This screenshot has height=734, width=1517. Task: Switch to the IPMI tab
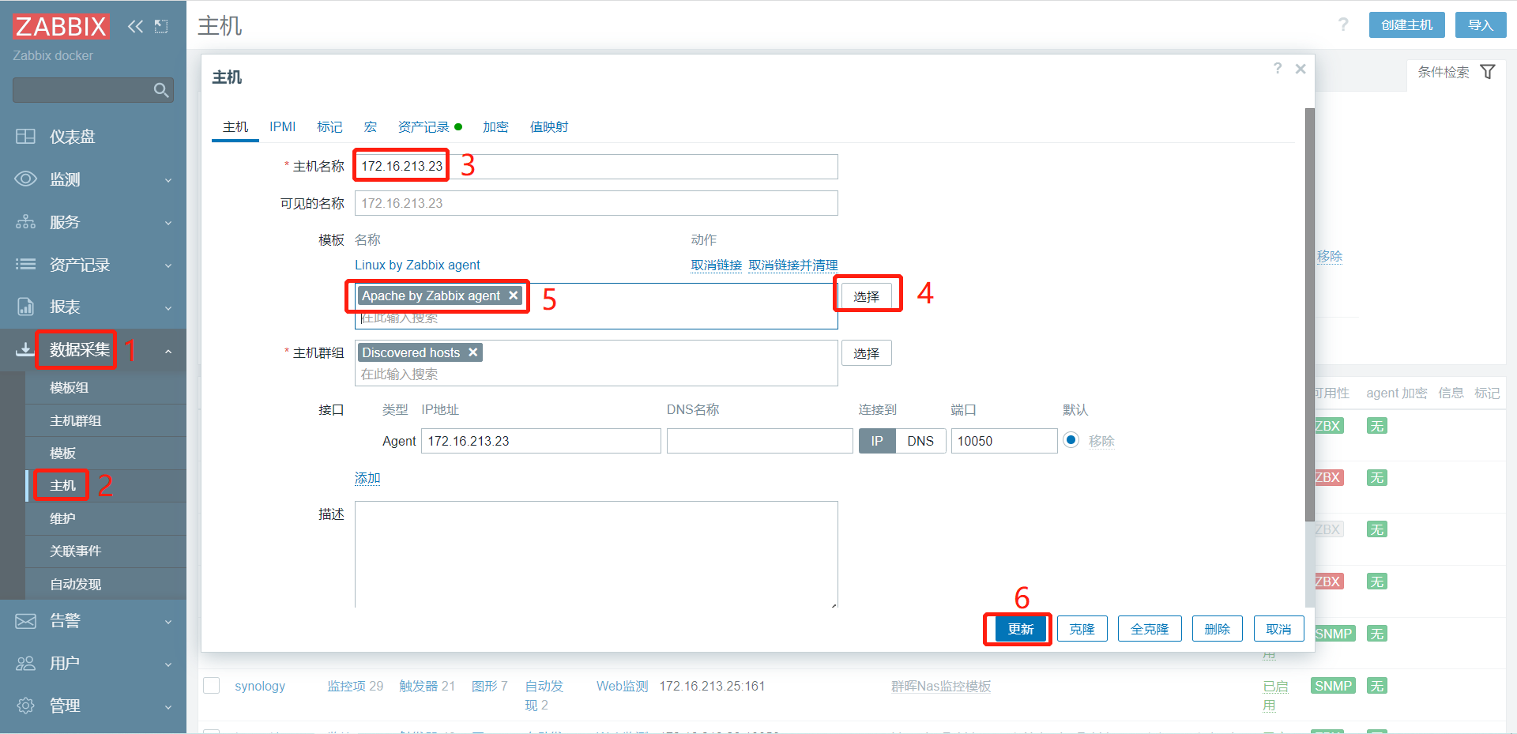tap(282, 126)
